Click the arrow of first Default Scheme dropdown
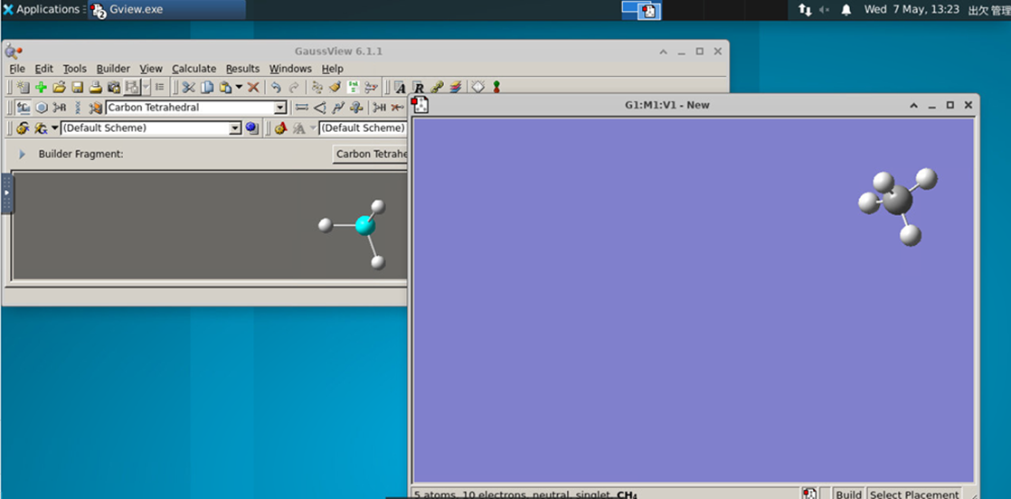Image resolution: width=1011 pixels, height=499 pixels. 235,128
